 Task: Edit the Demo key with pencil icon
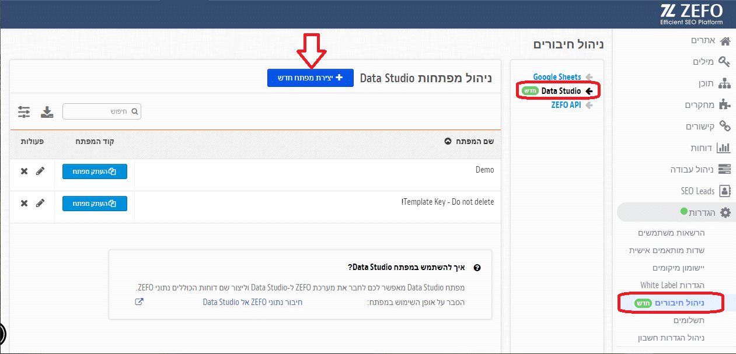click(40, 171)
